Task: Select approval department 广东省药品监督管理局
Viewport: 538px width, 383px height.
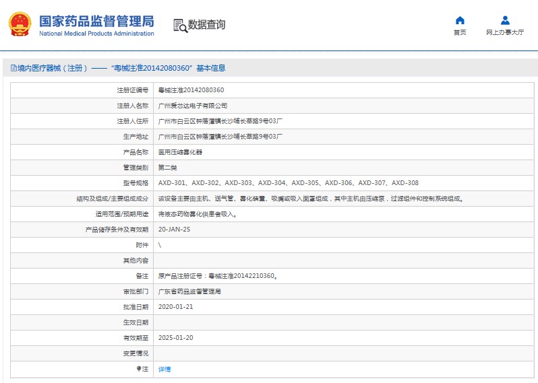Action: [189, 291]
